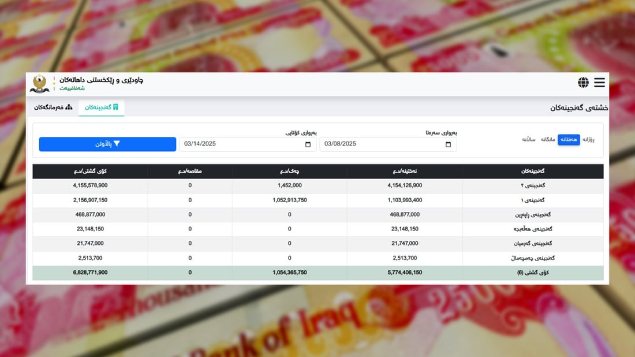This screenshot has height=357, width=635.
Task: Select the گەنجینەی گەرمیان row name
Action: coord(533,244)
